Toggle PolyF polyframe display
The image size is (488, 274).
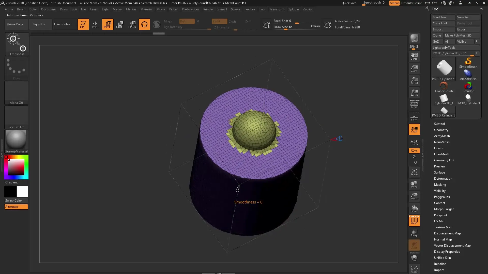[x=414, y=221]
